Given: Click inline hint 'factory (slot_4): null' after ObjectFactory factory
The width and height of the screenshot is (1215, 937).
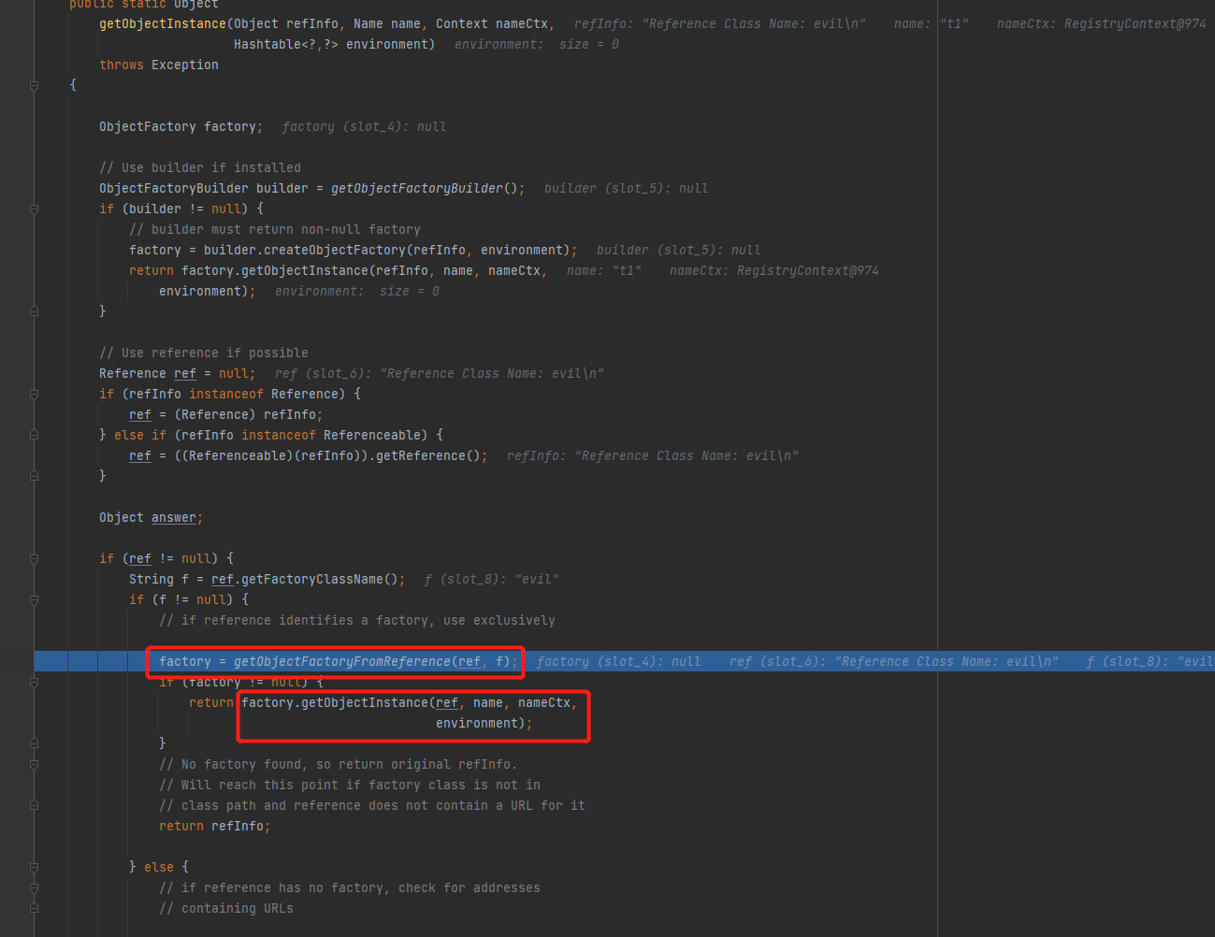Looking at the screenshot, I should coord(365,126).
